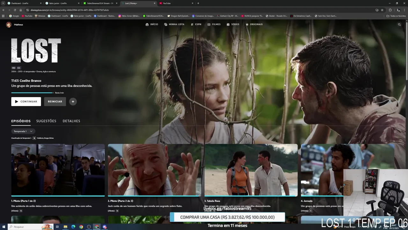This screenshot has height=230, width=408.
Task: Open the Google bookmark
Action: (14, 16)
